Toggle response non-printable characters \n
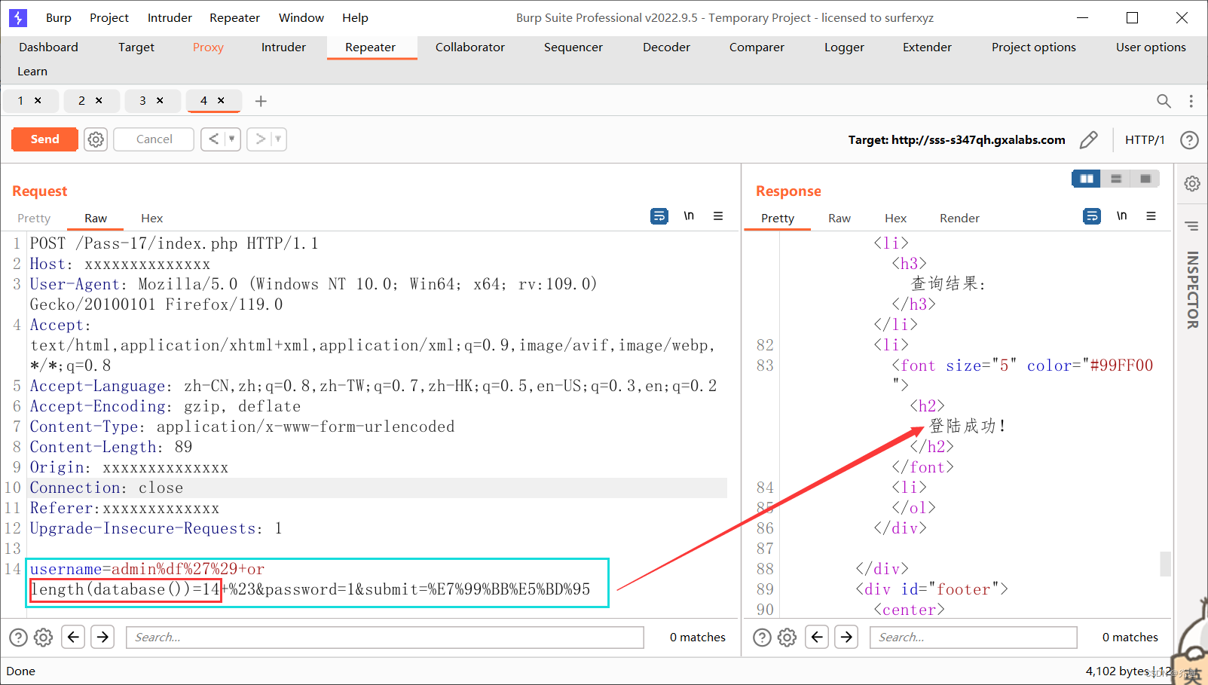Viewport: 1208px width, 685px height. (x=1121, y=216)
